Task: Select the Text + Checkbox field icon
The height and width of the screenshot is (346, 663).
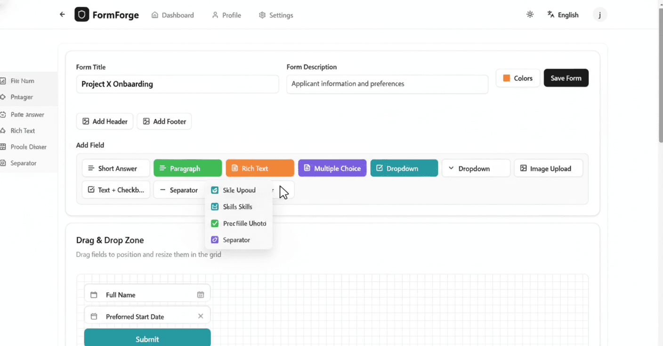Action: point(92,189)
